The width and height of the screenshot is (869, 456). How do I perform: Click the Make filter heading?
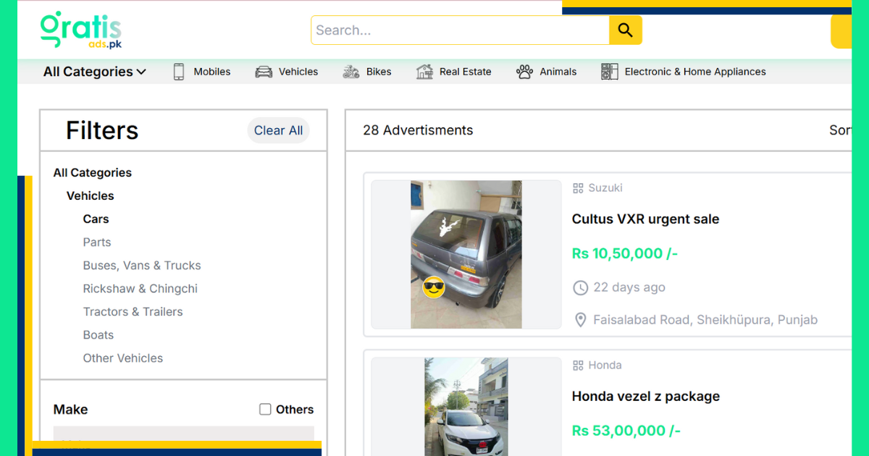point(71,410)
